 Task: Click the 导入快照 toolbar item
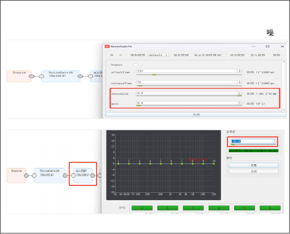(258, 55)
